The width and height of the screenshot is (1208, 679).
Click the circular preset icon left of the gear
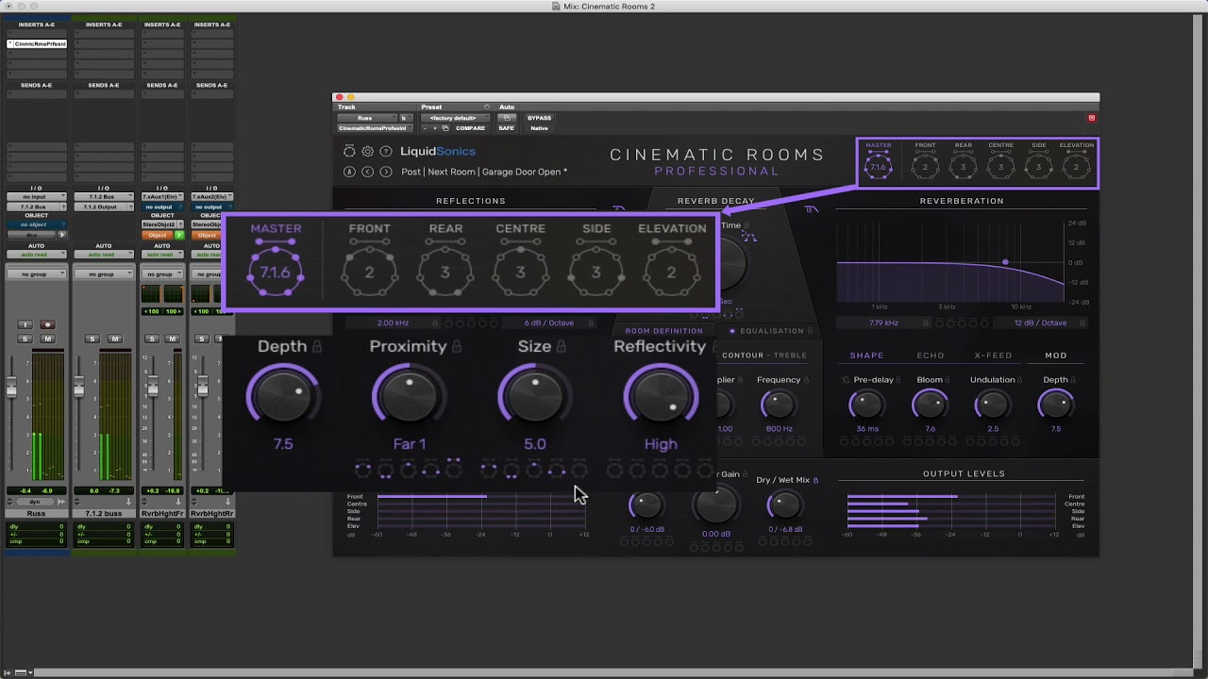[x=349, y=151]
